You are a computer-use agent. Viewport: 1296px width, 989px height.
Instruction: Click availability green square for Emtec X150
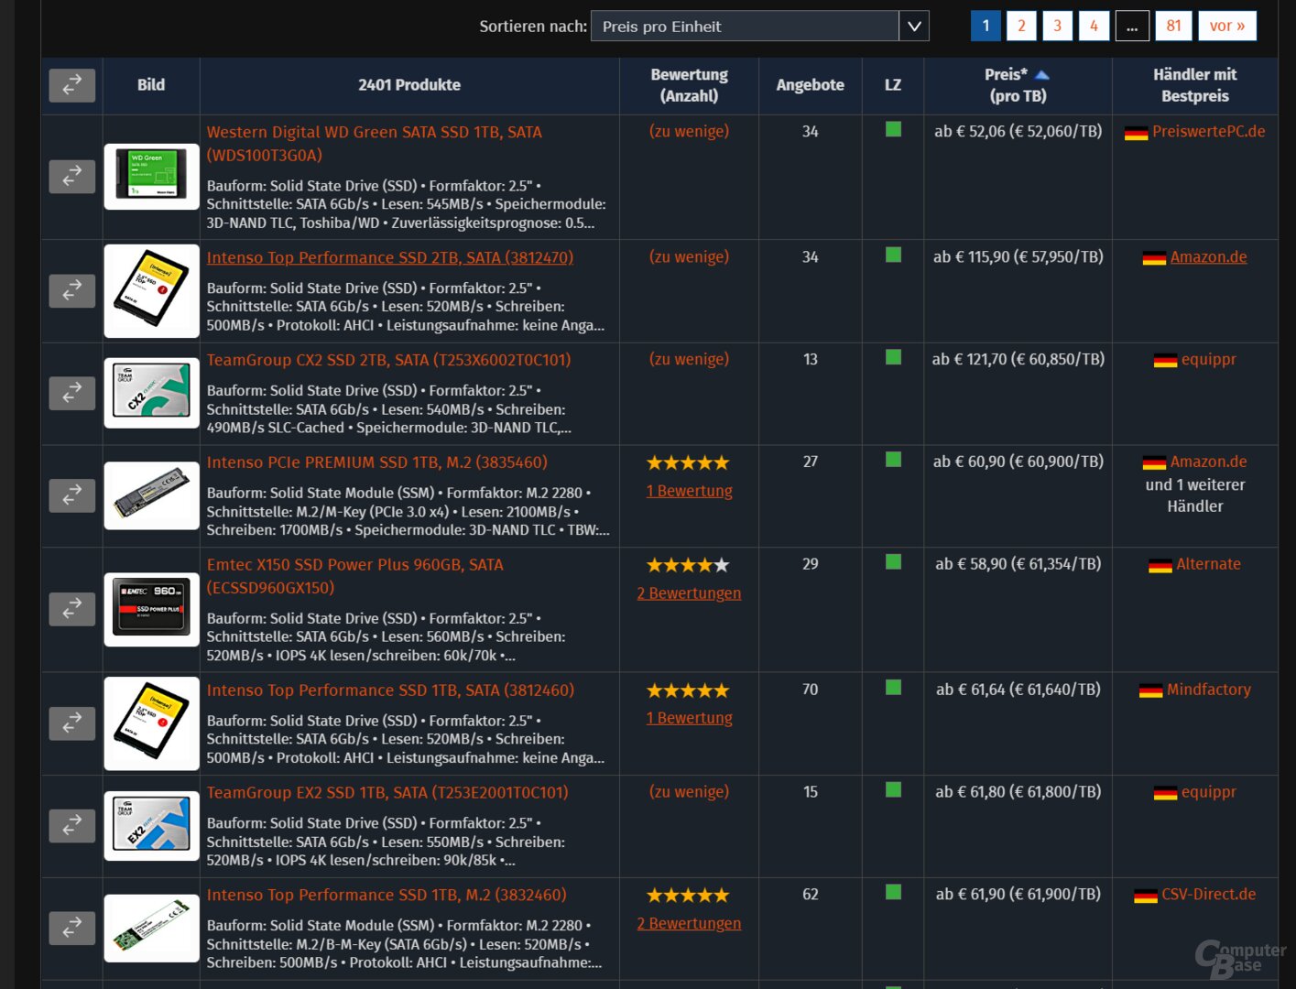tap(893, 562)
